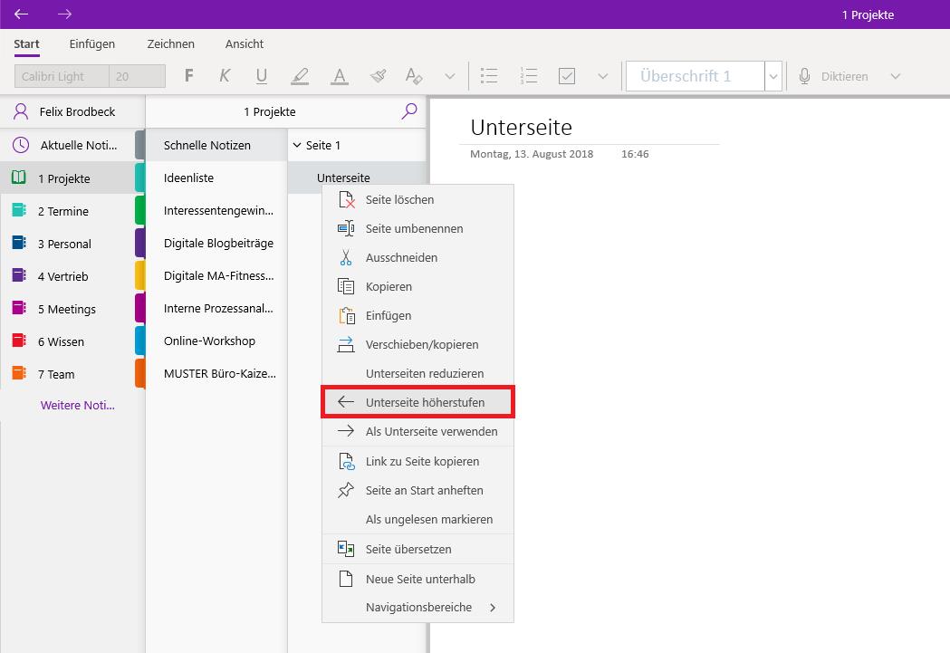The height and width of the screenshot is (653, 950).
Task: Apply italic with the K icon
Action: tap(225, 76)
